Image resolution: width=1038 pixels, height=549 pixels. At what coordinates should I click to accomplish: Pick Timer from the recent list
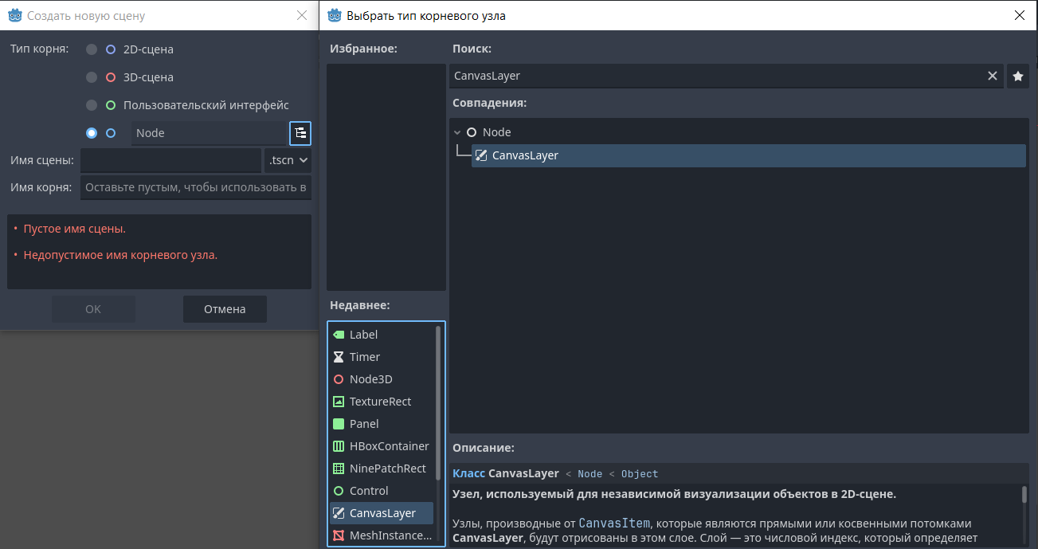pos(364,357)
